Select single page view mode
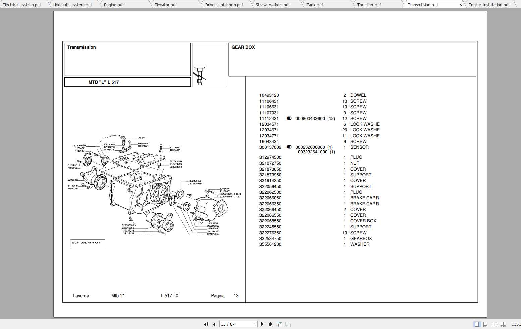Image resolution: width=521 pixels, height=329 pixels. coord(477,324)
